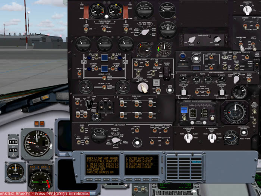Flip the APU fire agent NO 1 switch
Viewport: 261px width, 196px height.
(136, 64)
